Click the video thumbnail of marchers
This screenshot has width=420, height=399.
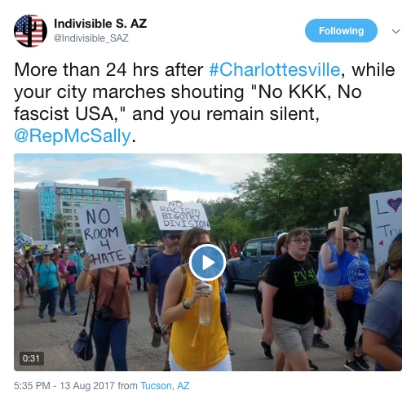coord(208,262)
